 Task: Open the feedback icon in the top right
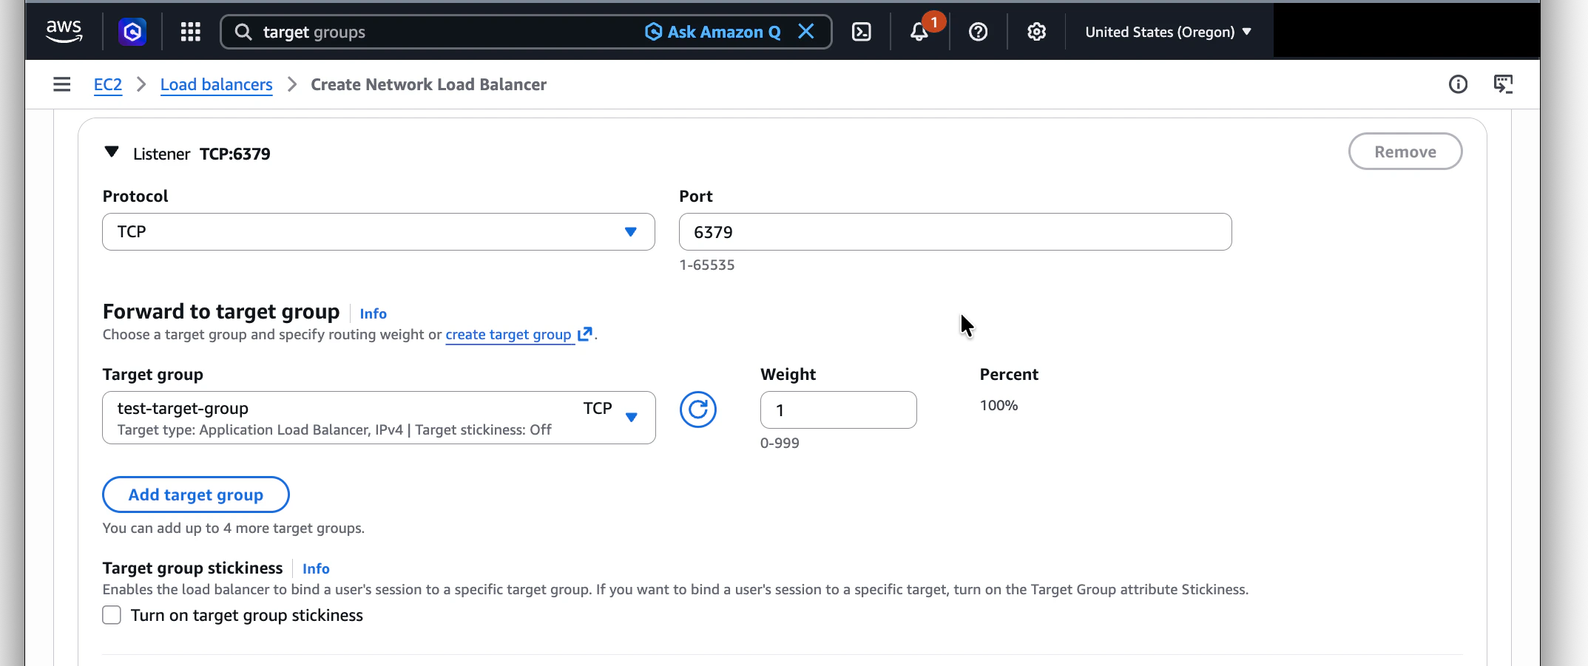(1504, 84)
